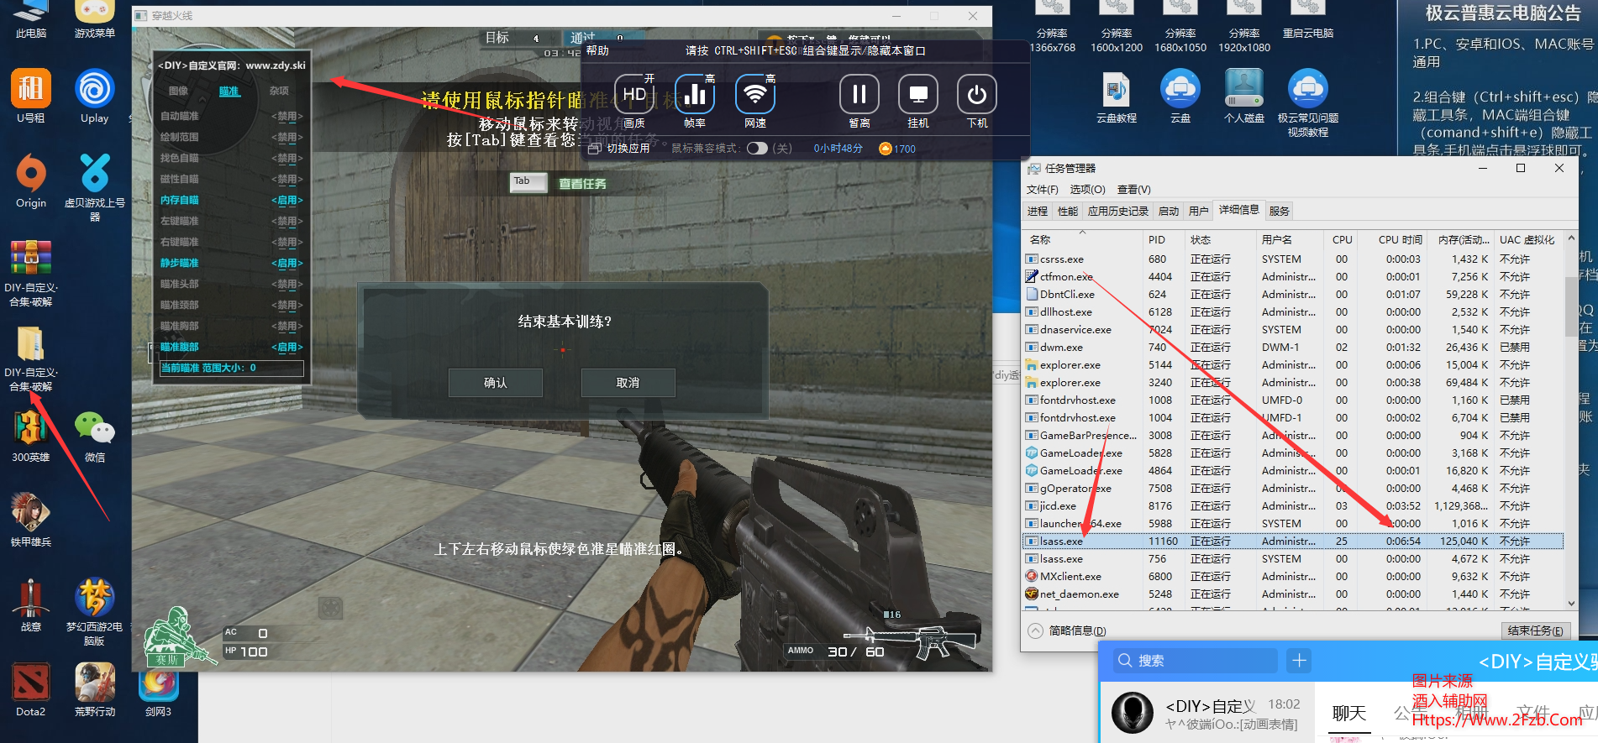
Task: Toggle 左键瞄准 setting value
Action: [x=287, y=221]
